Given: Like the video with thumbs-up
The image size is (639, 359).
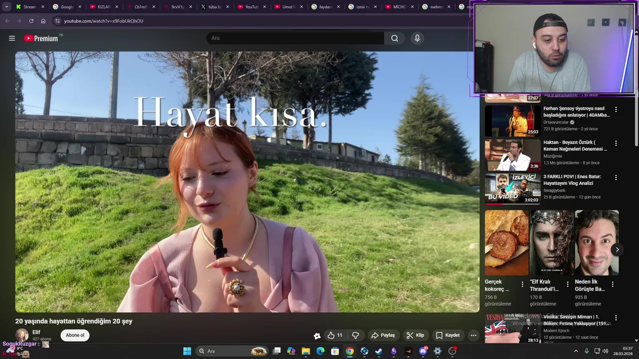Looking at the screenshot, I should 335,336.
